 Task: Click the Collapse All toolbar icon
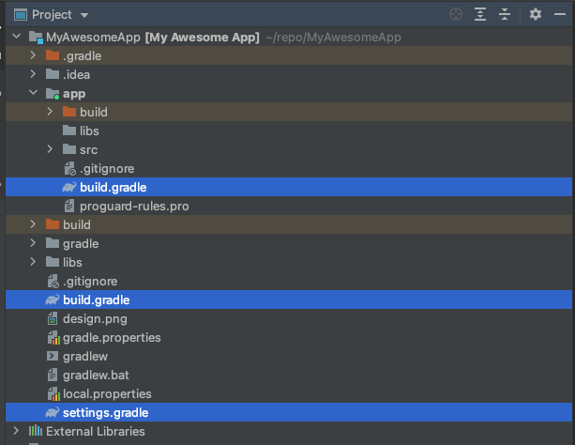point(505,15)
